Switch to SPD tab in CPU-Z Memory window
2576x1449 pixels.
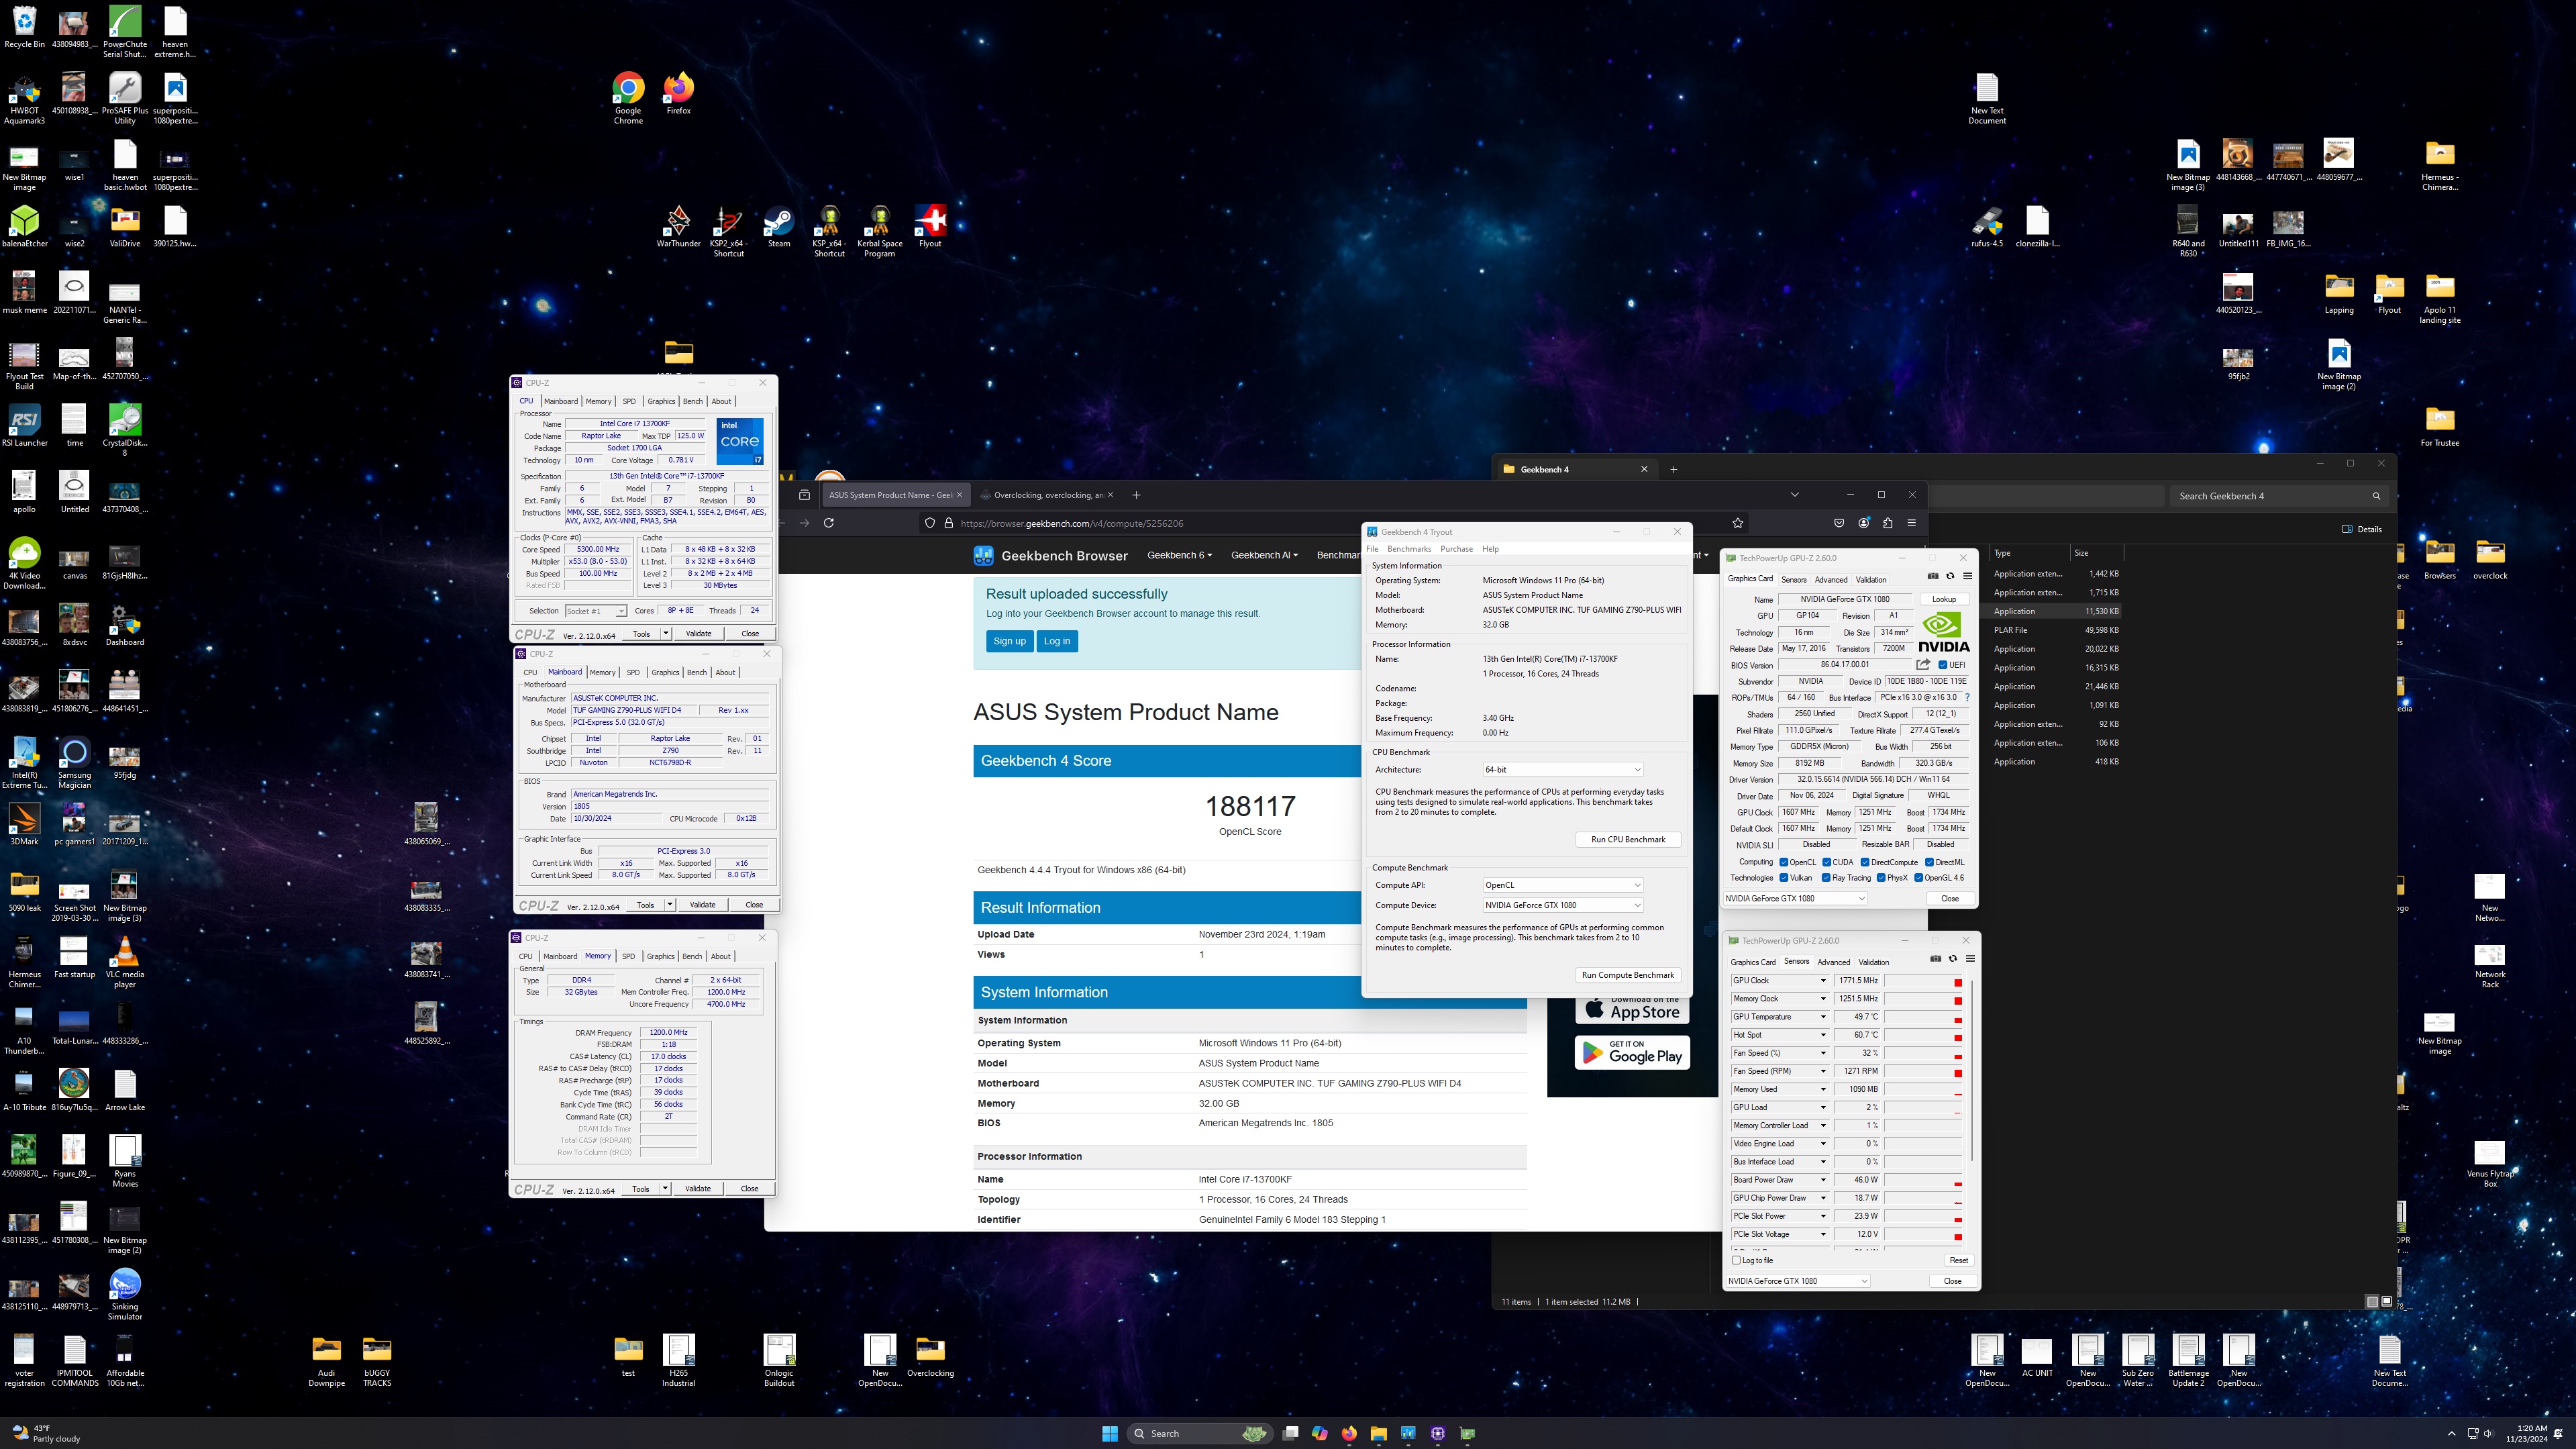coord(628,956)
